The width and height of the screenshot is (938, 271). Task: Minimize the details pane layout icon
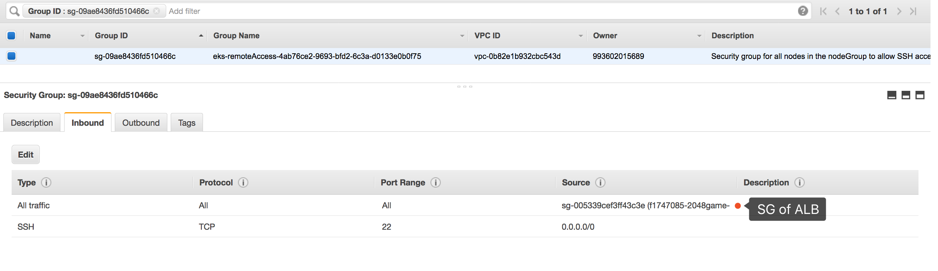pyautogui.click(x=892, y=95)
